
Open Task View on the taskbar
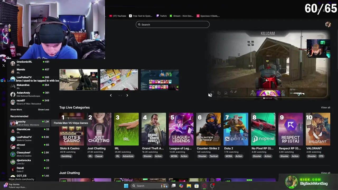(x=173, y=186)
